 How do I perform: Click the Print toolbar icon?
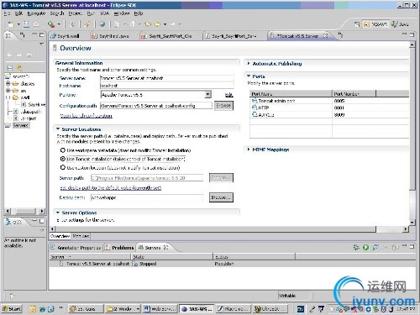(x=36, y=24)
